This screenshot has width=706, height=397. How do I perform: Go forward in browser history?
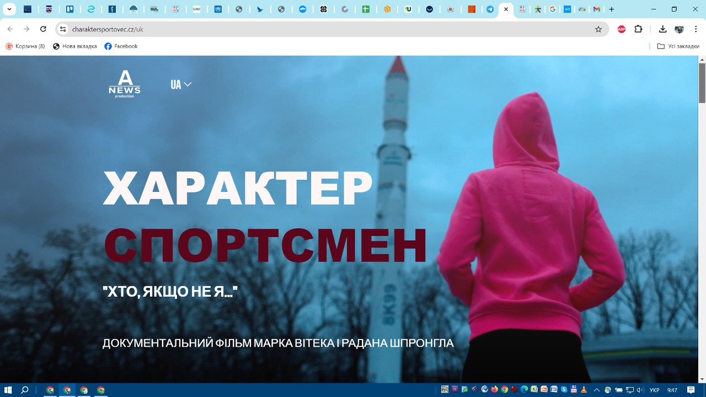point(26,29)
